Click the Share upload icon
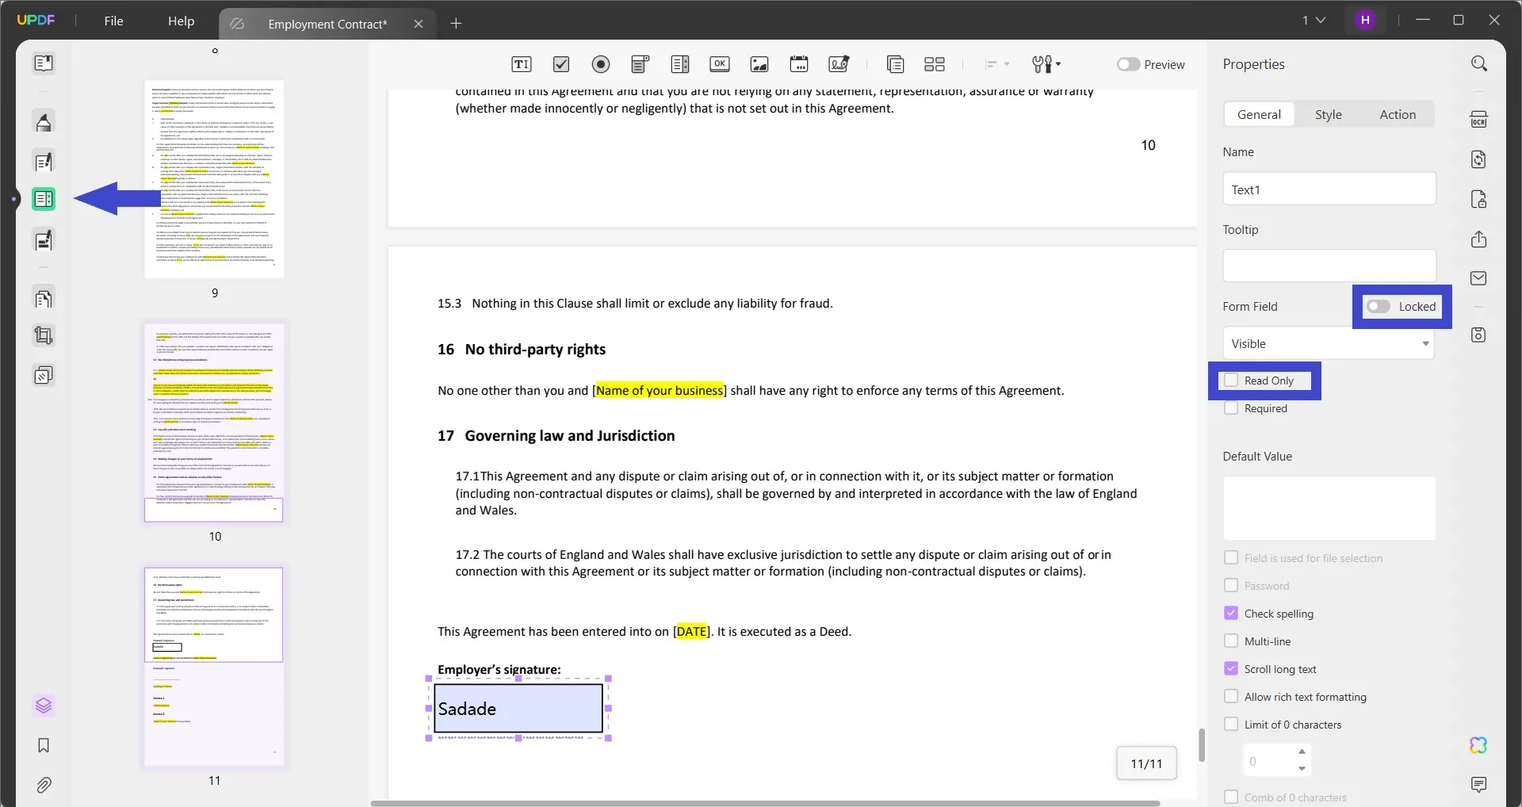This screenshot has height=807, width=1522. (x=1479, y=239)
